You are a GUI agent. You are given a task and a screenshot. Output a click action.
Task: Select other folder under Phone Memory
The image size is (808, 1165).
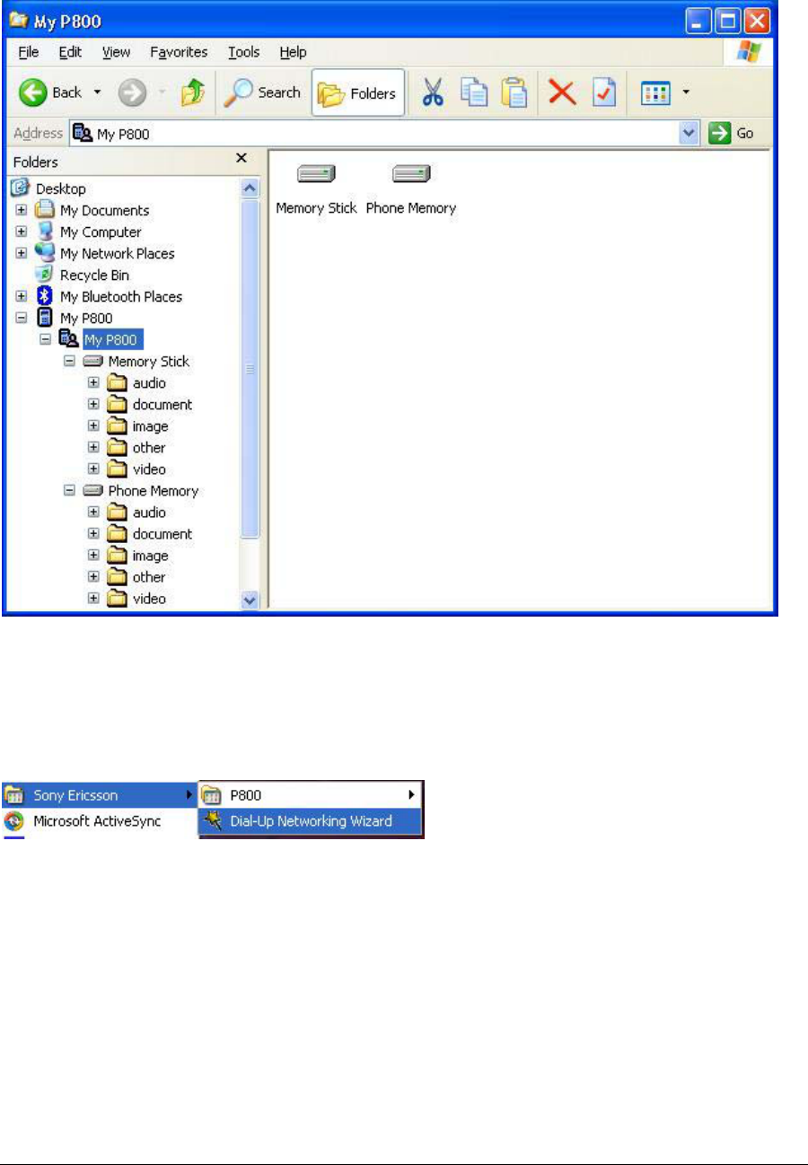click(x=149, y=576)
